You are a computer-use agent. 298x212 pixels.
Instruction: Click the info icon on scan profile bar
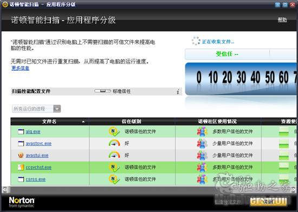(178, 92)
